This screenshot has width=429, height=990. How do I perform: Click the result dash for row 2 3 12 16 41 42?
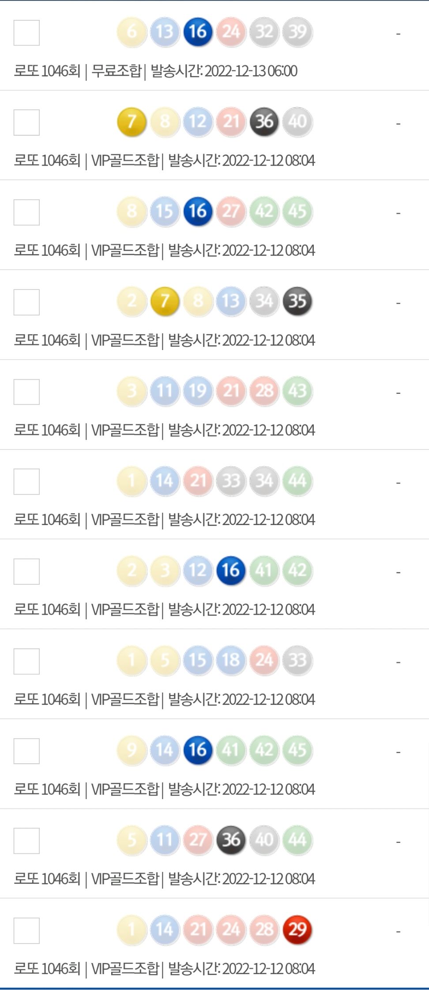398,572
